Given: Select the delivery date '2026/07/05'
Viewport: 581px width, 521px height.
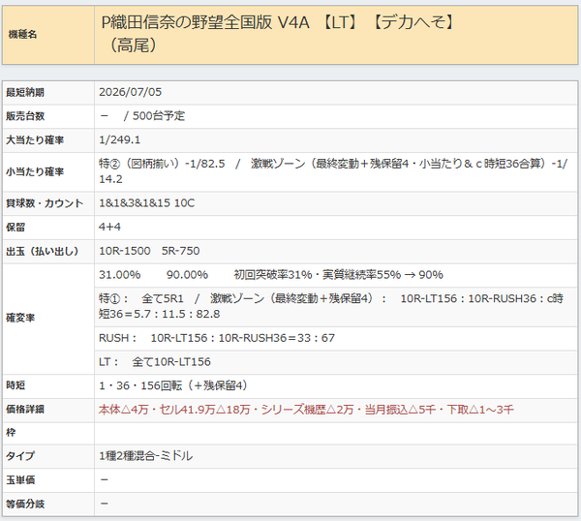Looking at the screenshot, I should click(130, 92).
